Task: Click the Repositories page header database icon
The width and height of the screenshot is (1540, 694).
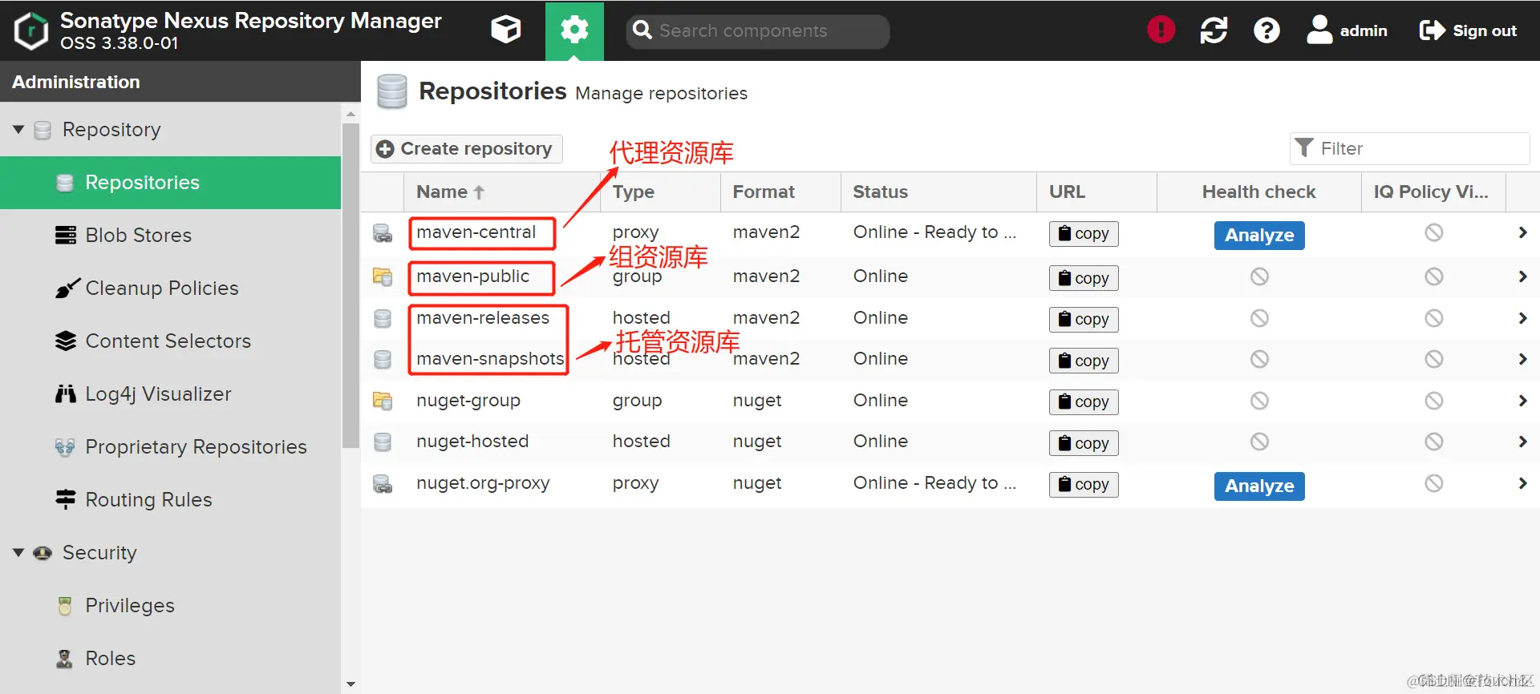Action: [x=392, y=91]
